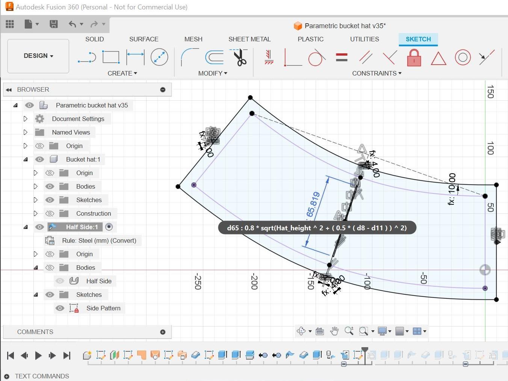Open the MODIFY dropdown menu
The image size is (508, 381).
pyautogui.click(x=213, y=73)
